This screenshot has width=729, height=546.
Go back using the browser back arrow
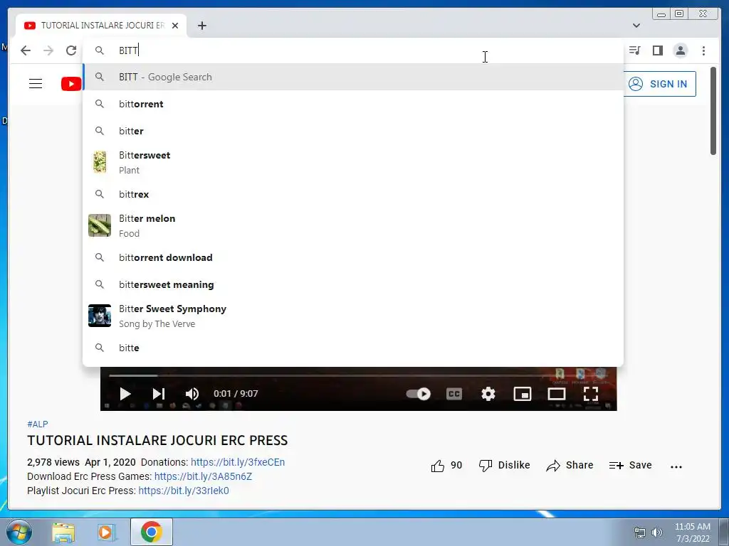click(26, 50)
